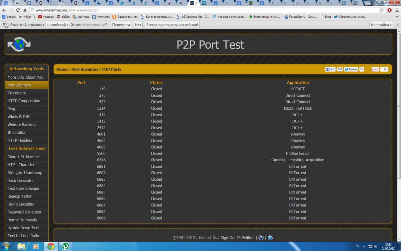Select Hash Generator from Text Related Tools
Screen dimensions: 401x251
point(21,180)
